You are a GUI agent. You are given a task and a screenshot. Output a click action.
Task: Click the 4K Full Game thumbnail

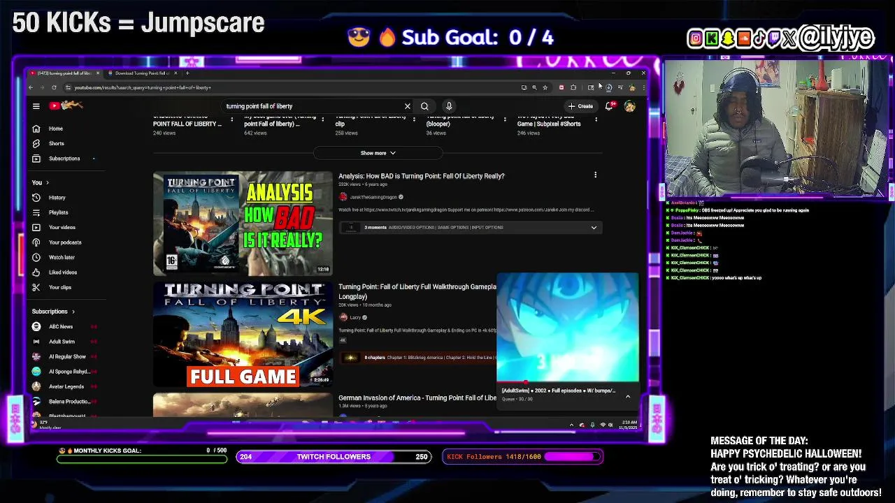tap(243, 335)
